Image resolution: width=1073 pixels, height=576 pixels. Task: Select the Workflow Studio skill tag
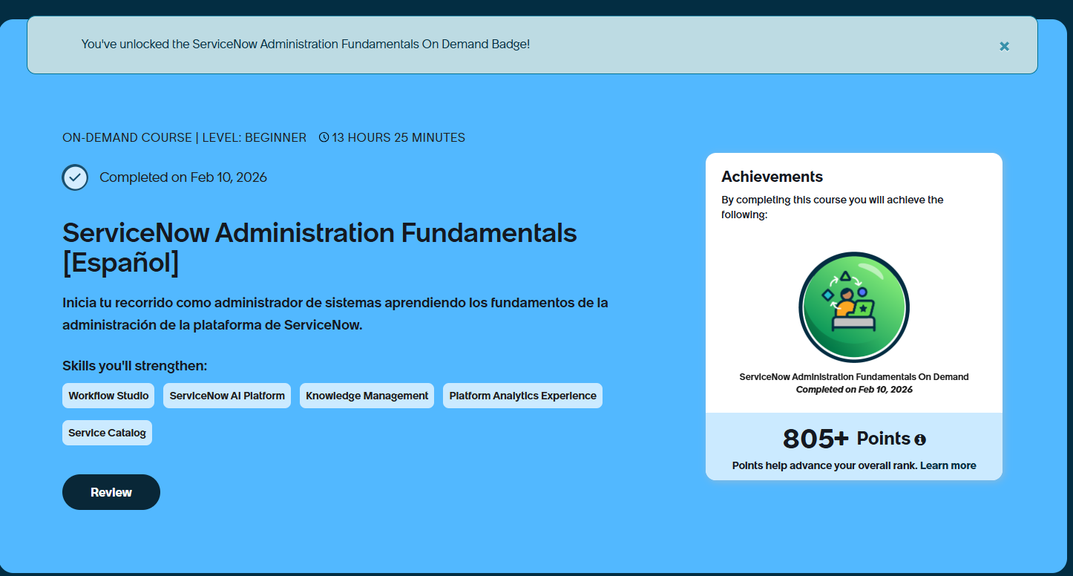[x=108, y=396]
